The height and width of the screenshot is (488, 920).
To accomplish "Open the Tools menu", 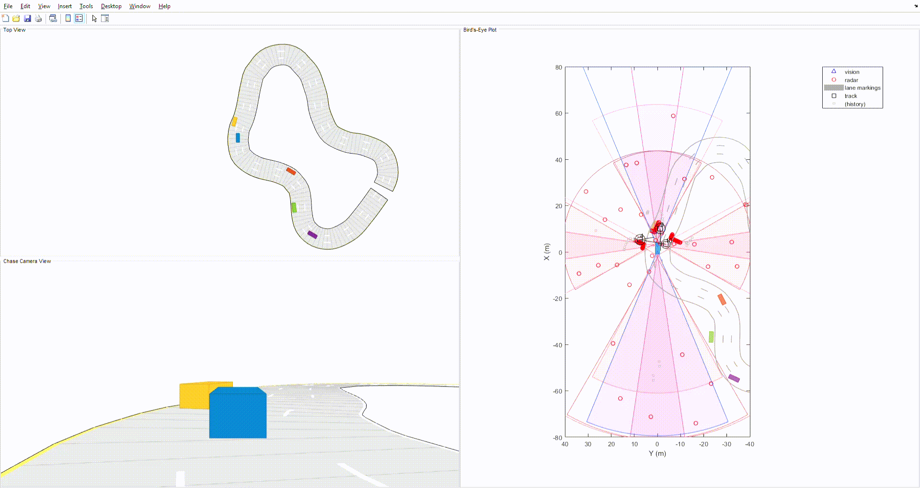I will (86, 6).
